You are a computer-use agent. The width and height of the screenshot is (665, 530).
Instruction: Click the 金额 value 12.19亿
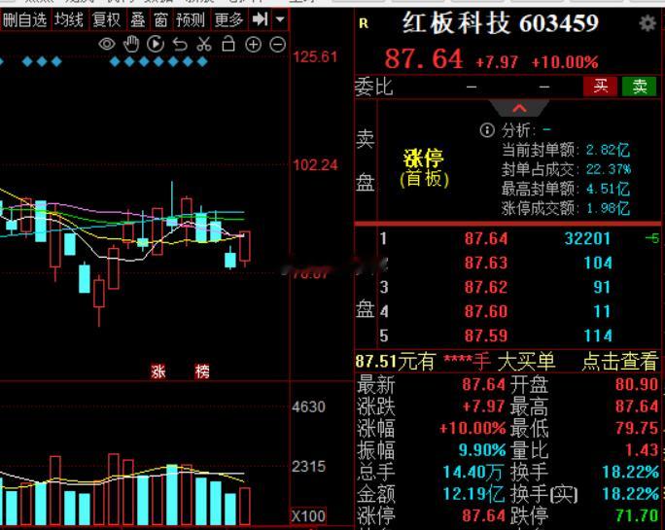473,494
